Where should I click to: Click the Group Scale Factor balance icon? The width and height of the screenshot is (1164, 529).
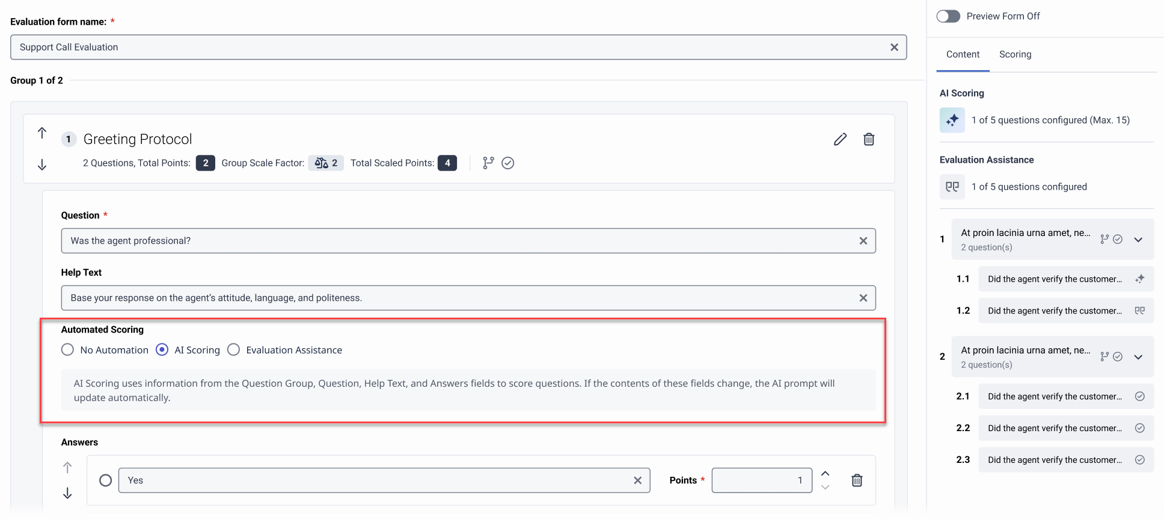[x=322, y=163]
